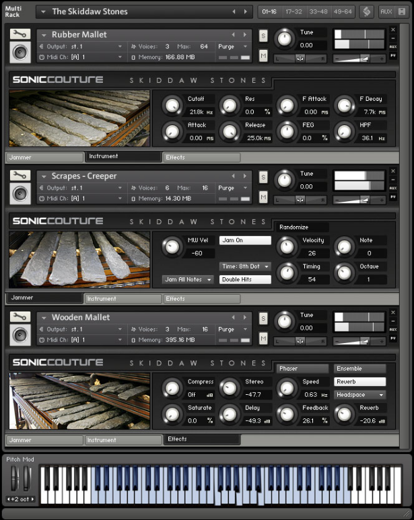Screen dimensions: 414x520
Task: Open the Wooden Mallet instrument name menu
Action: click(x=44, y=318)
